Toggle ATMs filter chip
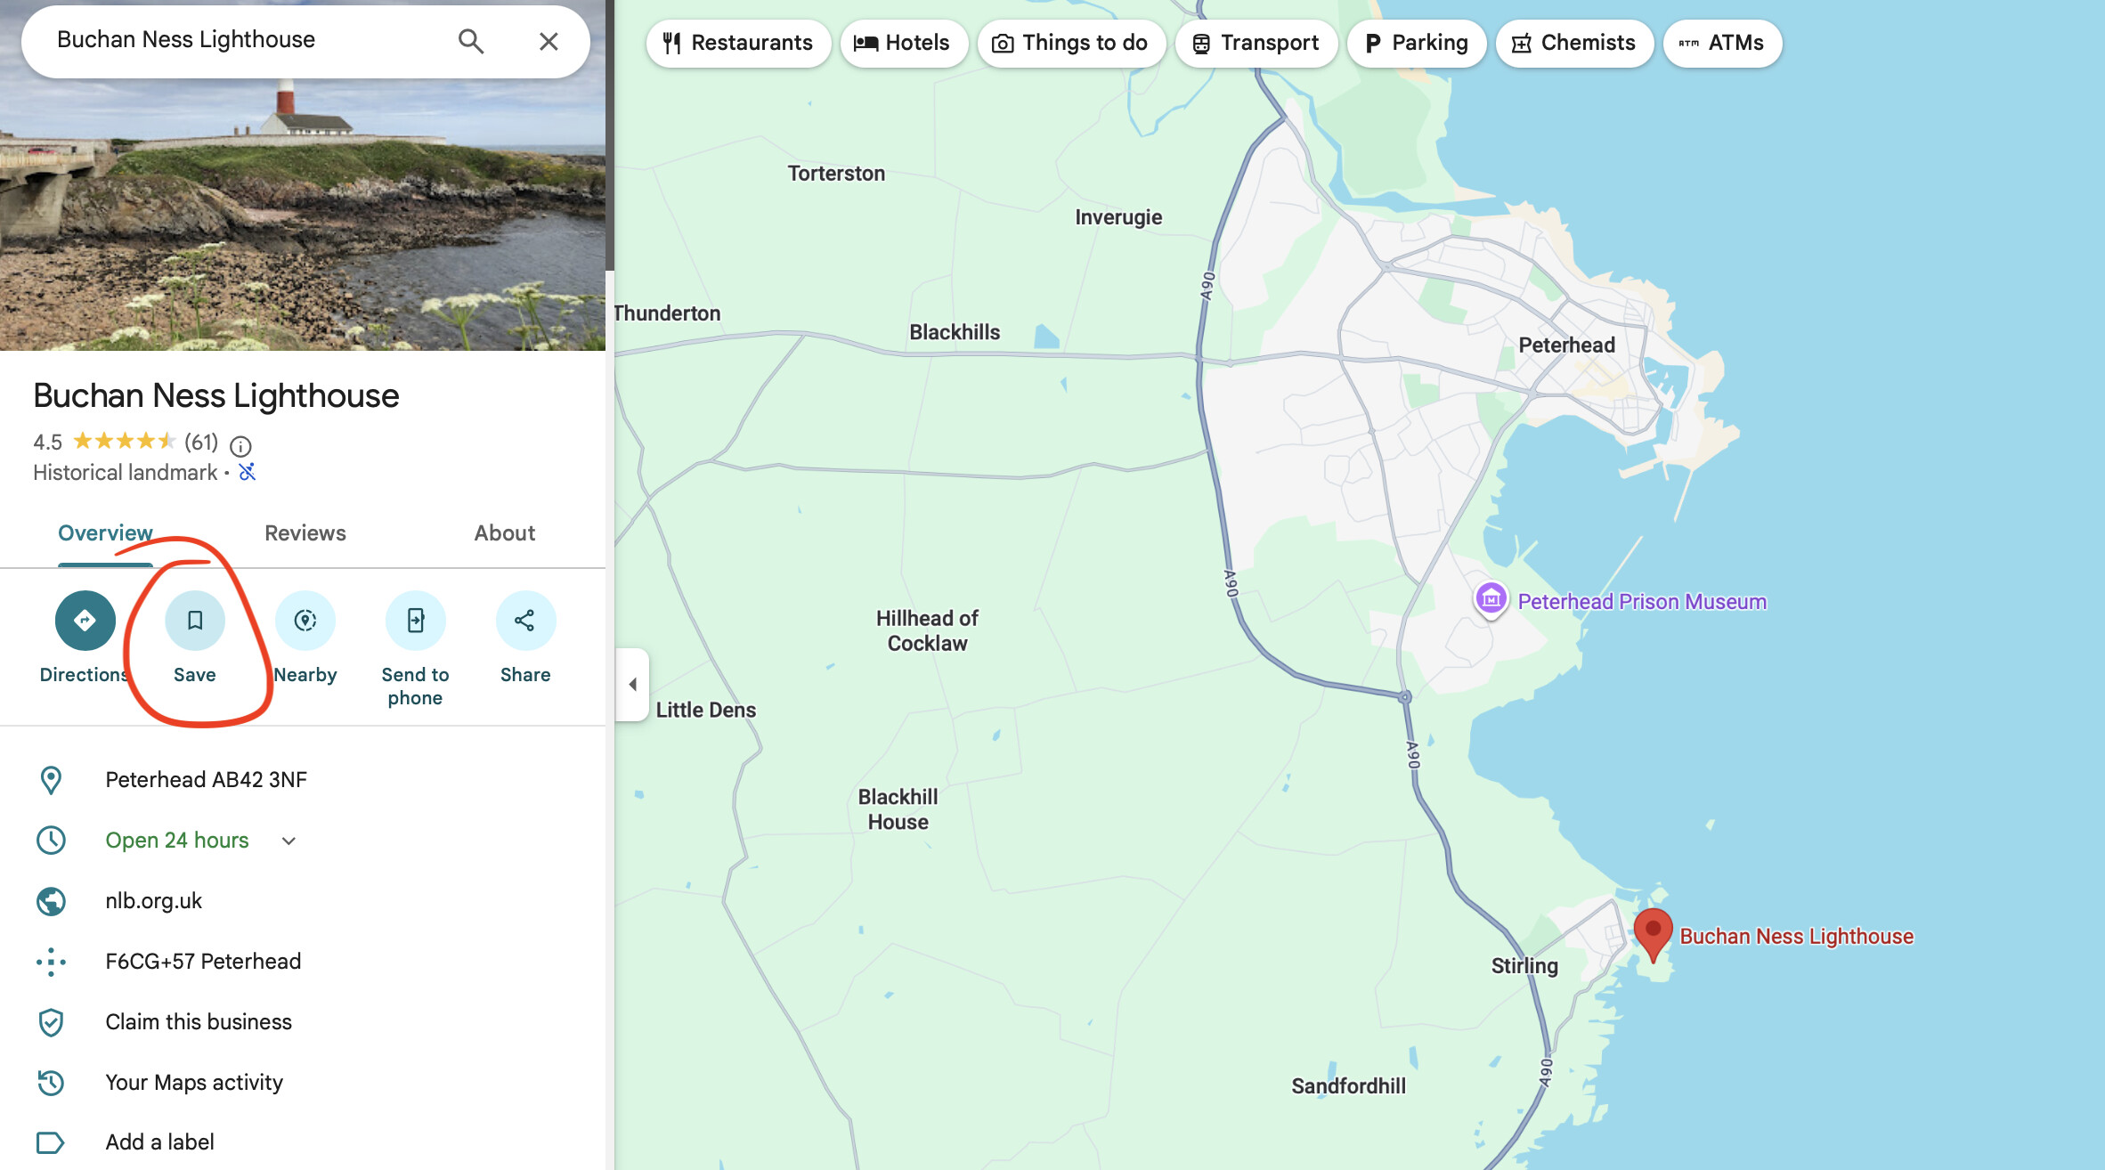 point(1721,43)
